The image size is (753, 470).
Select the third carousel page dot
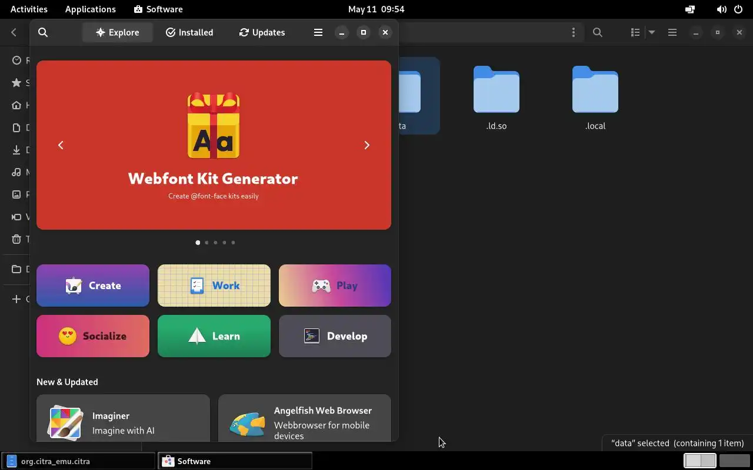215,243
